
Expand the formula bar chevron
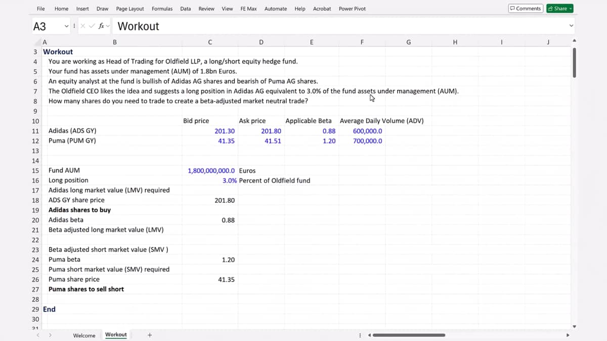572,26
